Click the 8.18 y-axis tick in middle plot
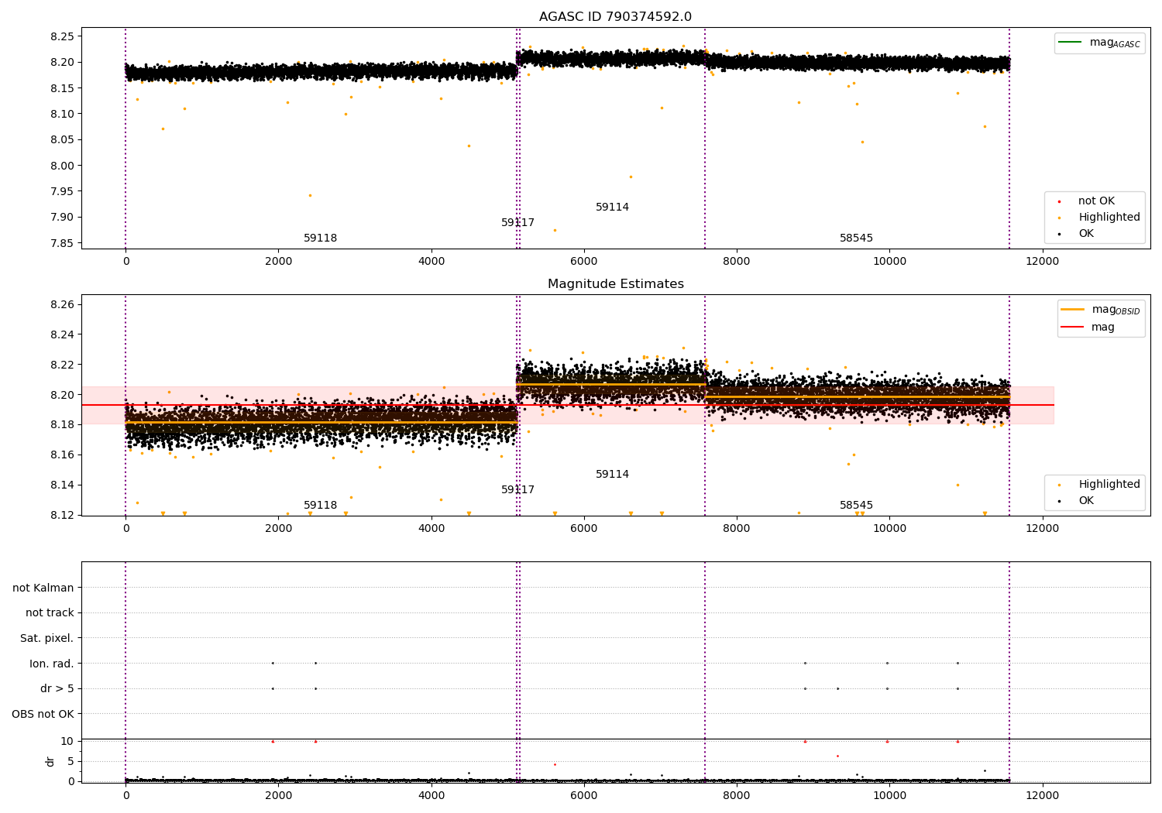Image resolution: width=1162 pixels, height=813 pixels. pyautogui.click(x=61, y=425)
